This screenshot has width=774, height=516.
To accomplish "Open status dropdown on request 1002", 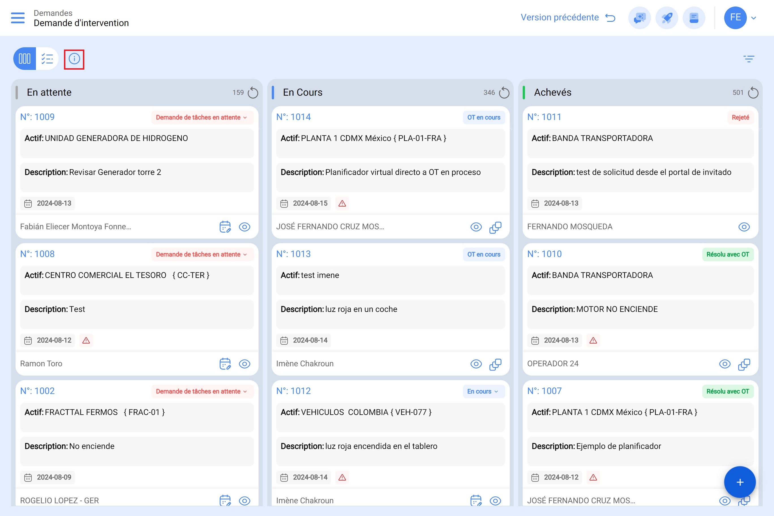I will 202,391.
